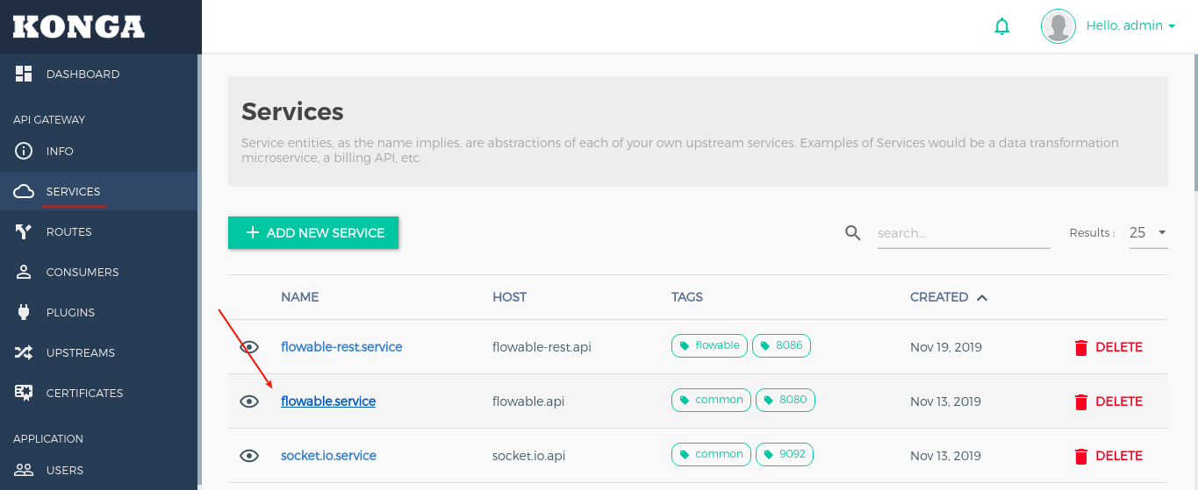Click the page vertical scrollbar
This screenshot has height=490, width=1198.
pyautogui.click(x=1194, y=123)
